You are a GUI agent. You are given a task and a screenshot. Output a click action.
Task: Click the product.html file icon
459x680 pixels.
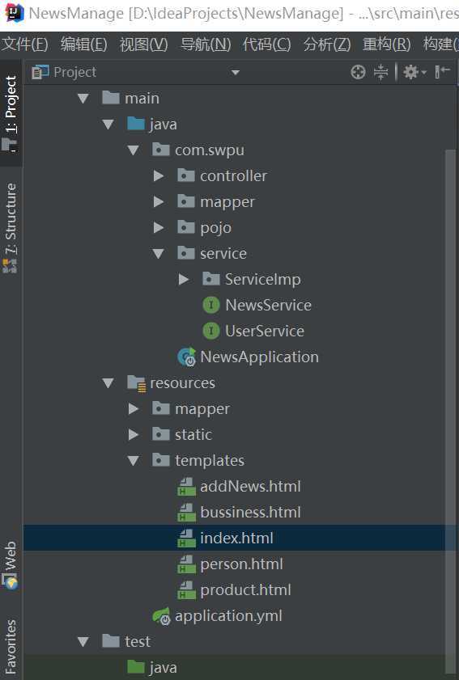tap(186, 590)
